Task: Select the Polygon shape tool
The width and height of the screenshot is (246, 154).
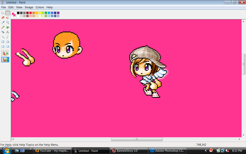Action: pos(8,42)
